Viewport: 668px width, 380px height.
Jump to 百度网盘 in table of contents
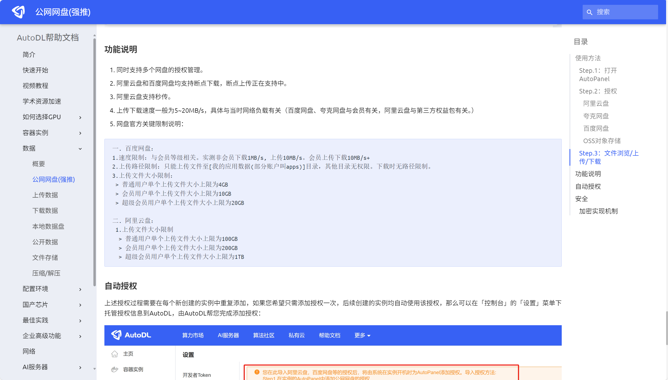[x=596, y=128]
